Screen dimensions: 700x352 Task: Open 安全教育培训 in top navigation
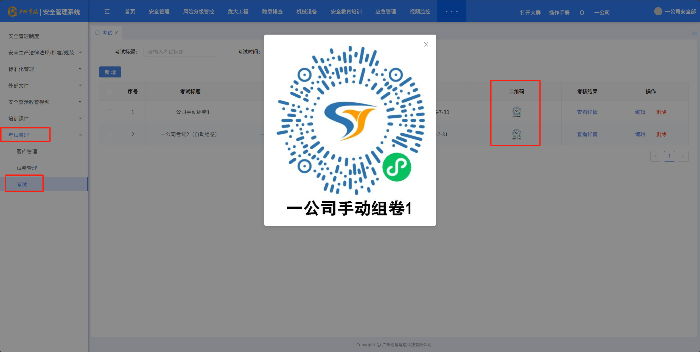(346, 12)
